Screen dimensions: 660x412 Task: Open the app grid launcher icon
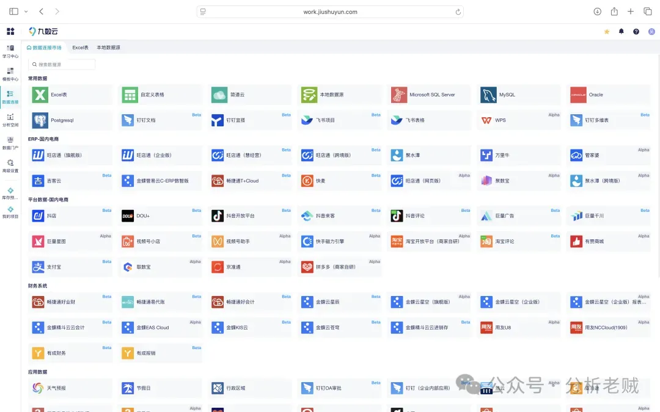(10, 31)
